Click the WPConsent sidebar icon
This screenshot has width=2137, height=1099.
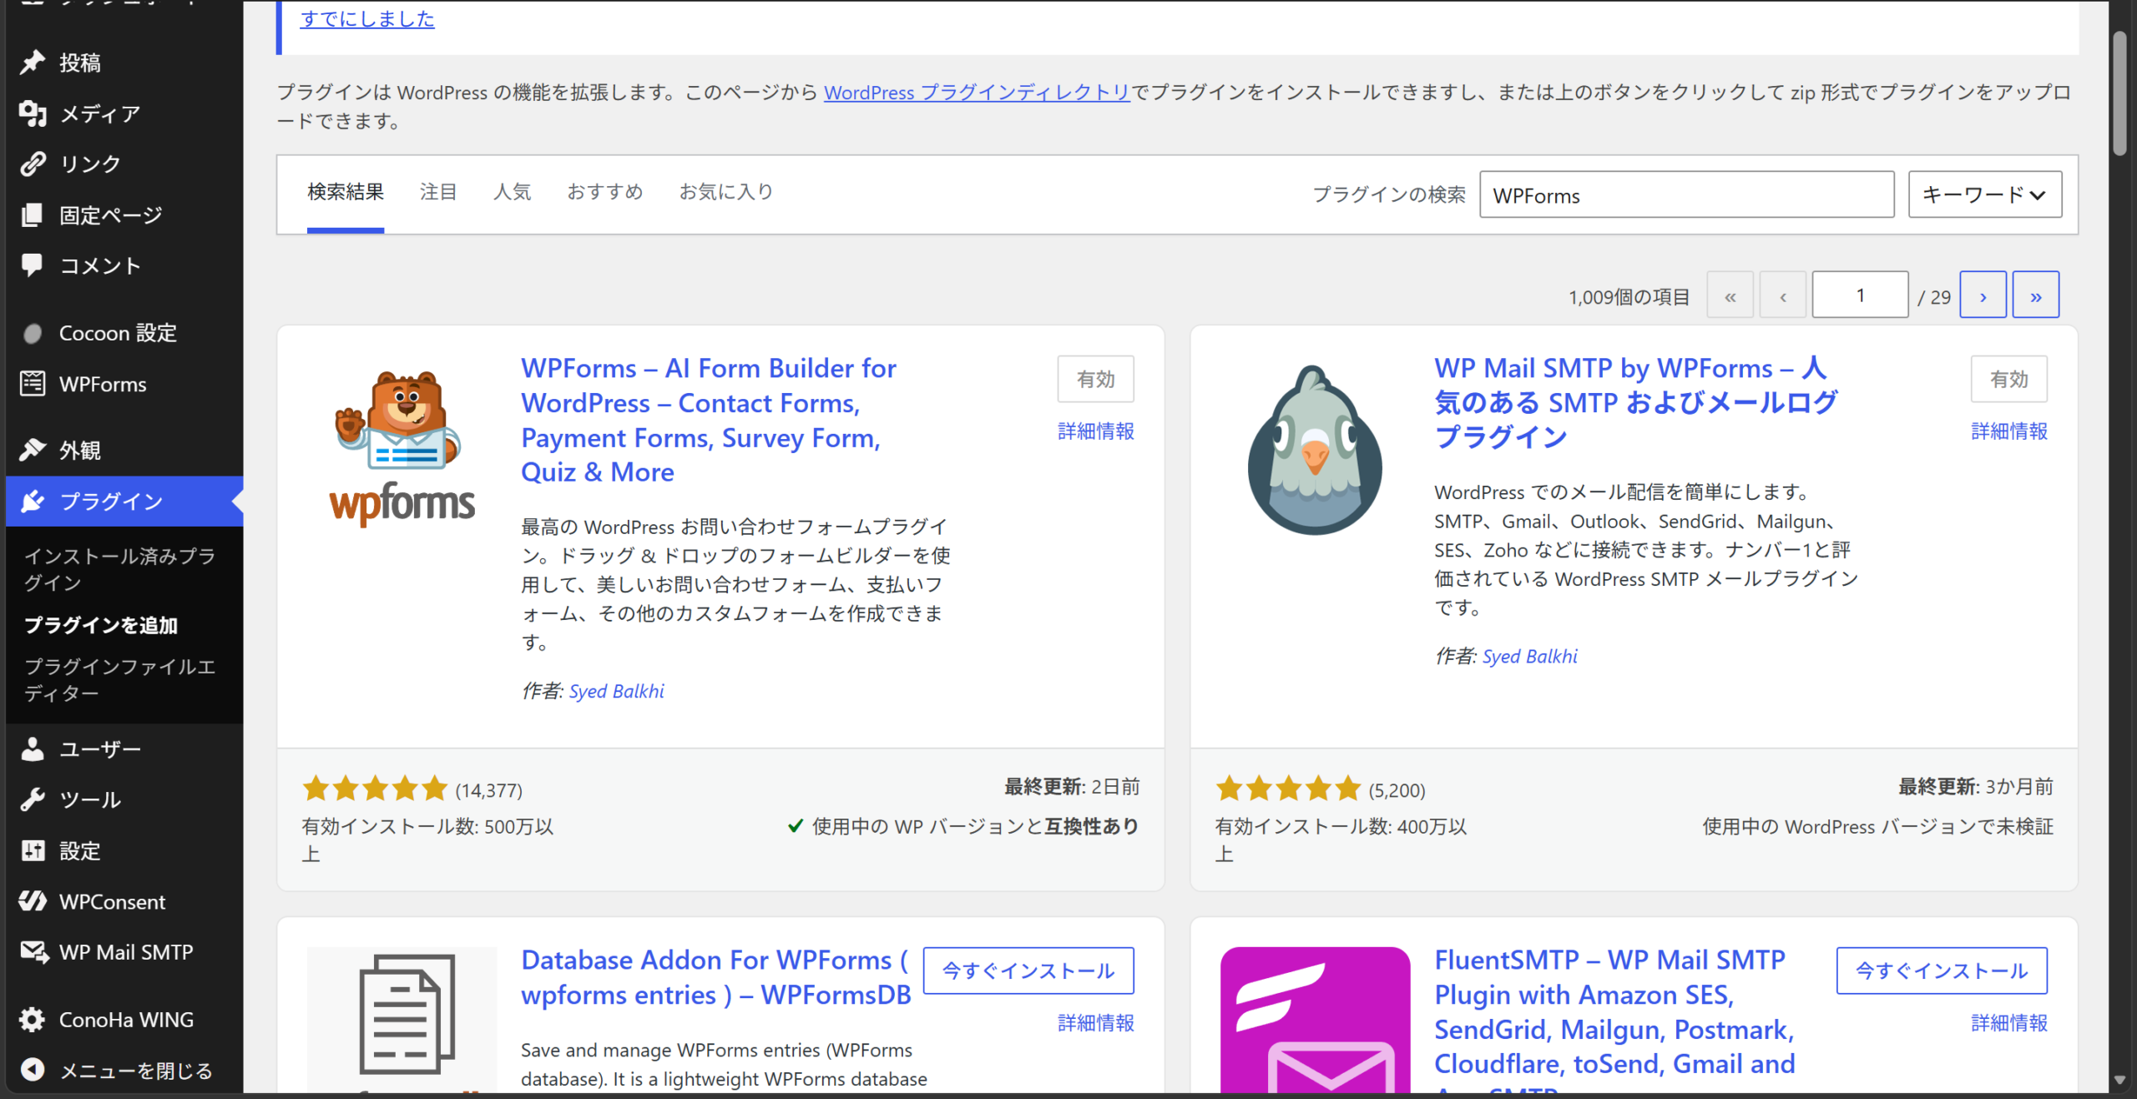(x=33, y=901)
